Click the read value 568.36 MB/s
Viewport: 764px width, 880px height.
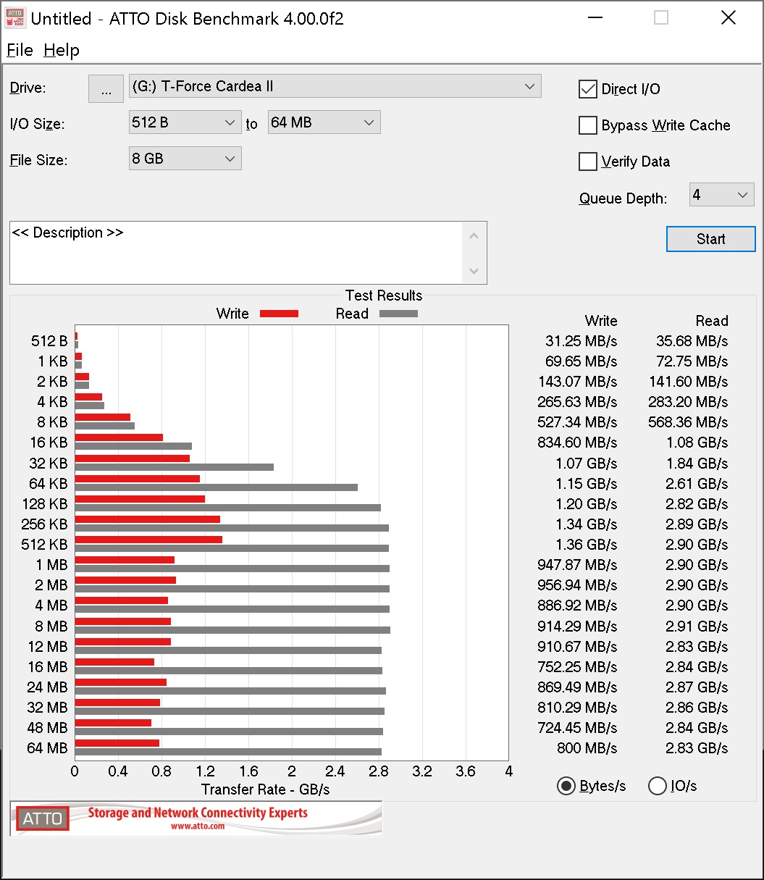click(688, 422)
